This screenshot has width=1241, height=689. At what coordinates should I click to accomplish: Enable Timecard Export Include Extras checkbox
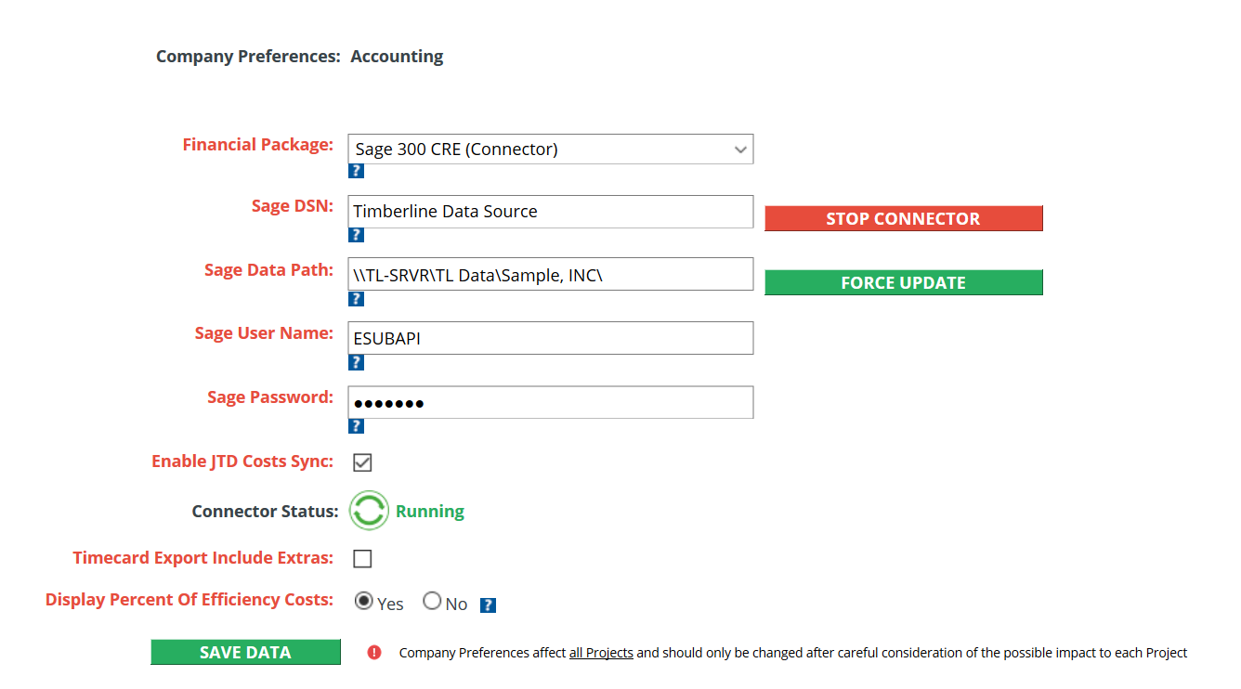pyautogui.click(x=362, y=559)
